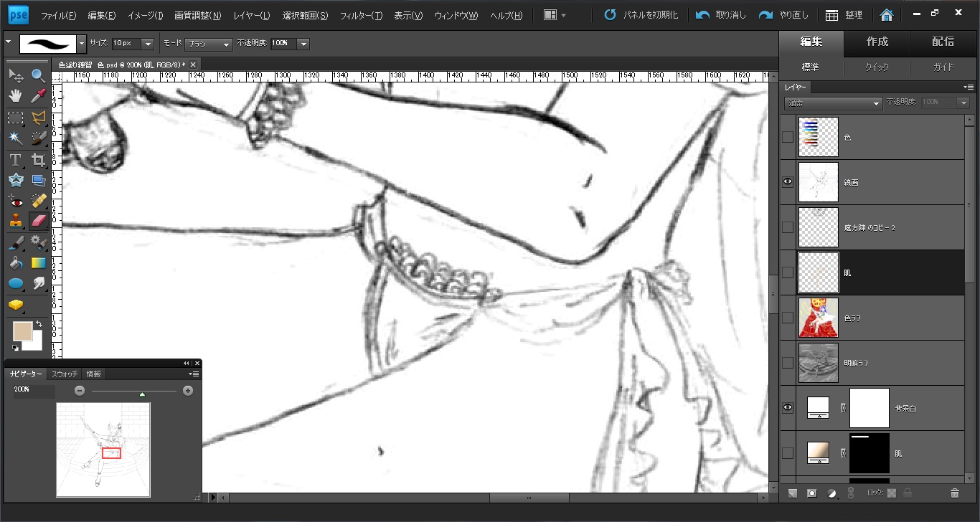Image resolution: width=980 pixels, height=522 pixels.
Task: Pick the Eyedropper tool
Action: pyautogui.click(x=38, y=96)
